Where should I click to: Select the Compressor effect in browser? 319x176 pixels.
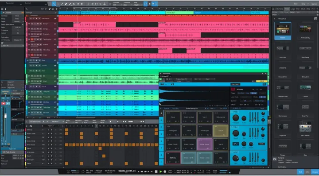pyautogui.click(x=283, y=109)
